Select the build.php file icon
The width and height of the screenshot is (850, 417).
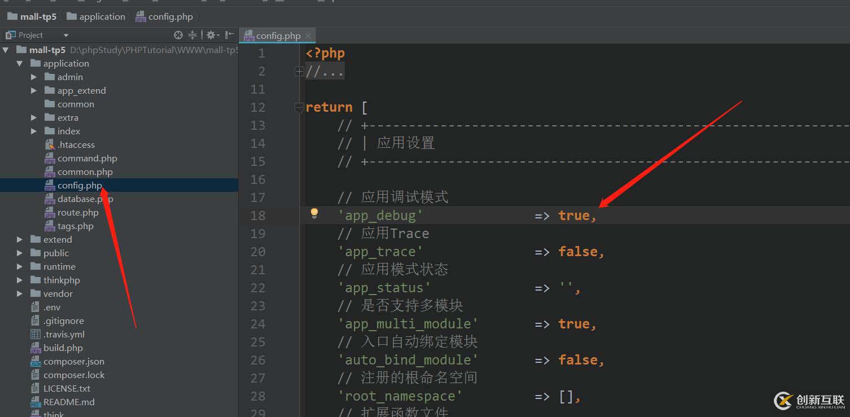click(36, 348)
